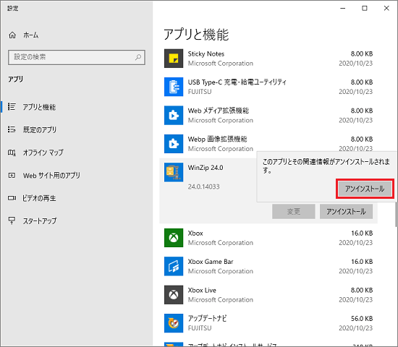Viewport: 398px width, 347px height.
Task: Open the 既定のアプリ page
Action: point(40,130)
